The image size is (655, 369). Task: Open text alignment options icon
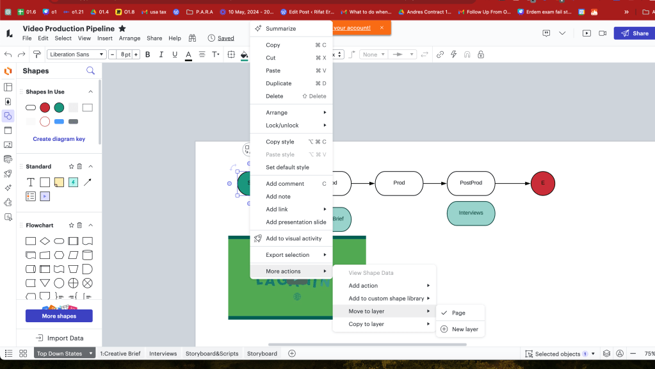pos(202,54)
